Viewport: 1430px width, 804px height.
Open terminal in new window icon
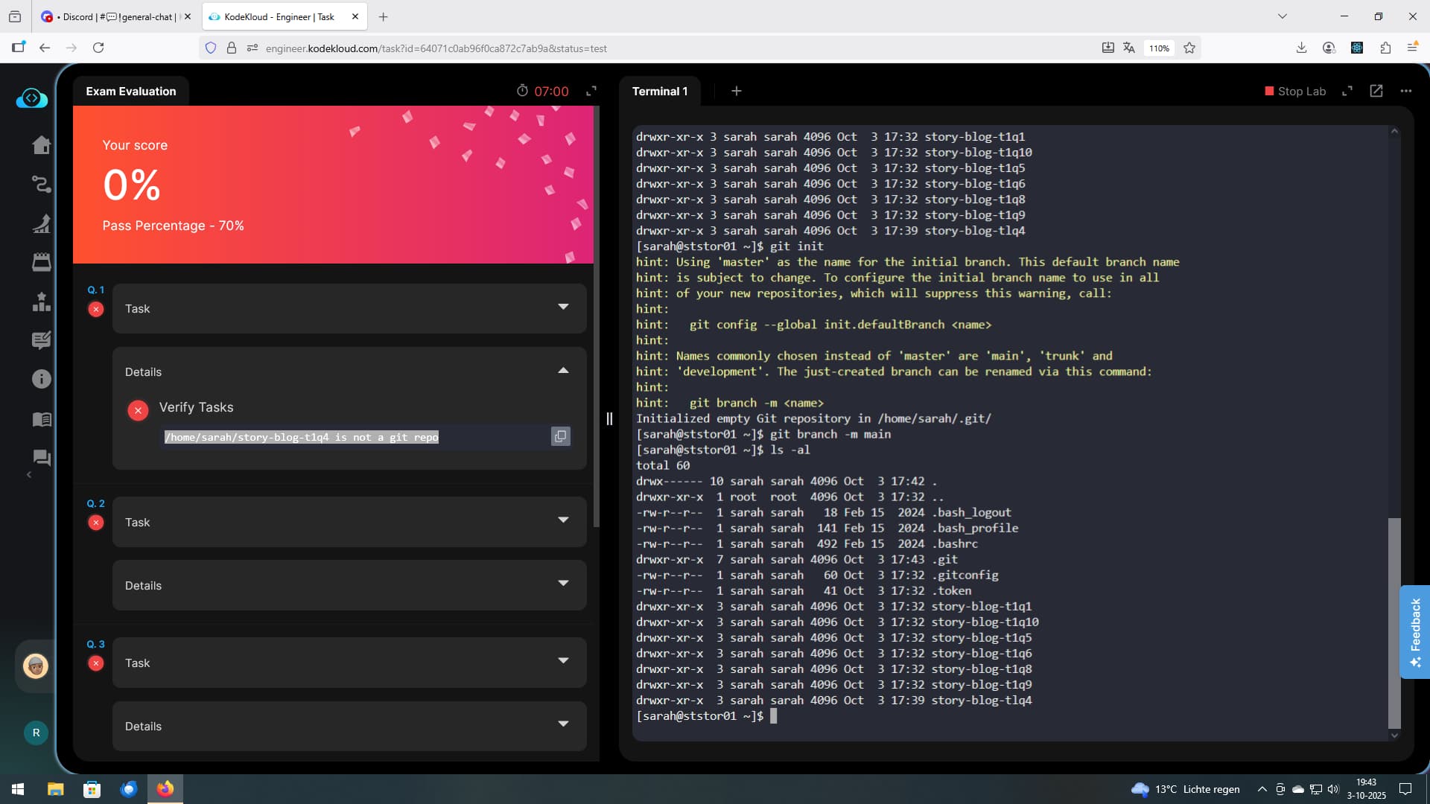pos(1376,91)
